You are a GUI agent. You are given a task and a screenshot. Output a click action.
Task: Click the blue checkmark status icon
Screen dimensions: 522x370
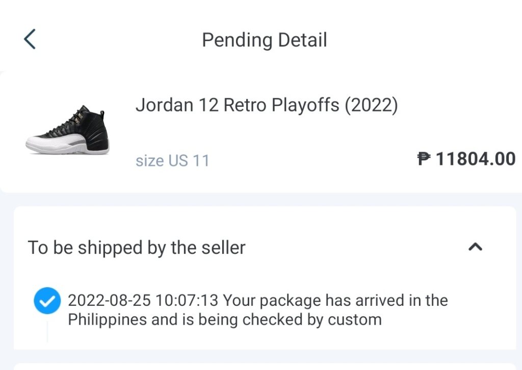47,301
